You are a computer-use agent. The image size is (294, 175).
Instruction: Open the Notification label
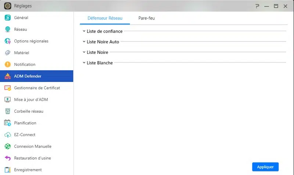point(25,64)
